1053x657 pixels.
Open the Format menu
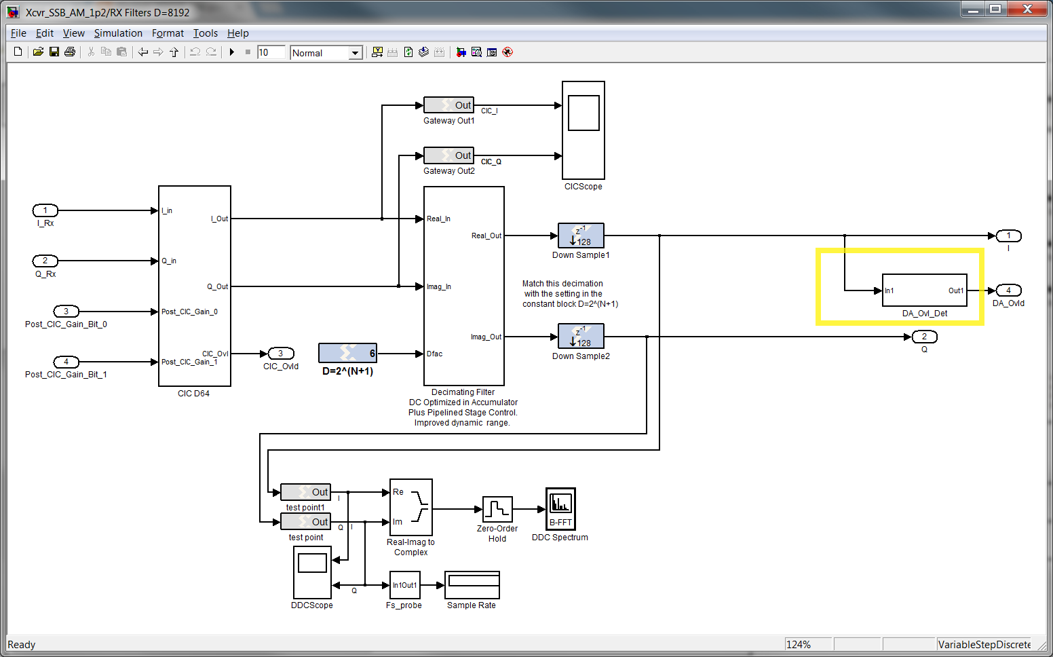point(168,33)
